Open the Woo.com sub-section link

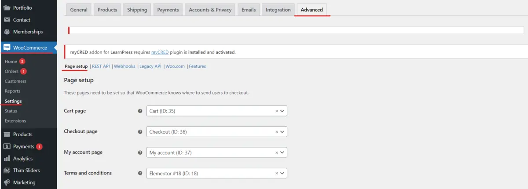coord(175,66)
